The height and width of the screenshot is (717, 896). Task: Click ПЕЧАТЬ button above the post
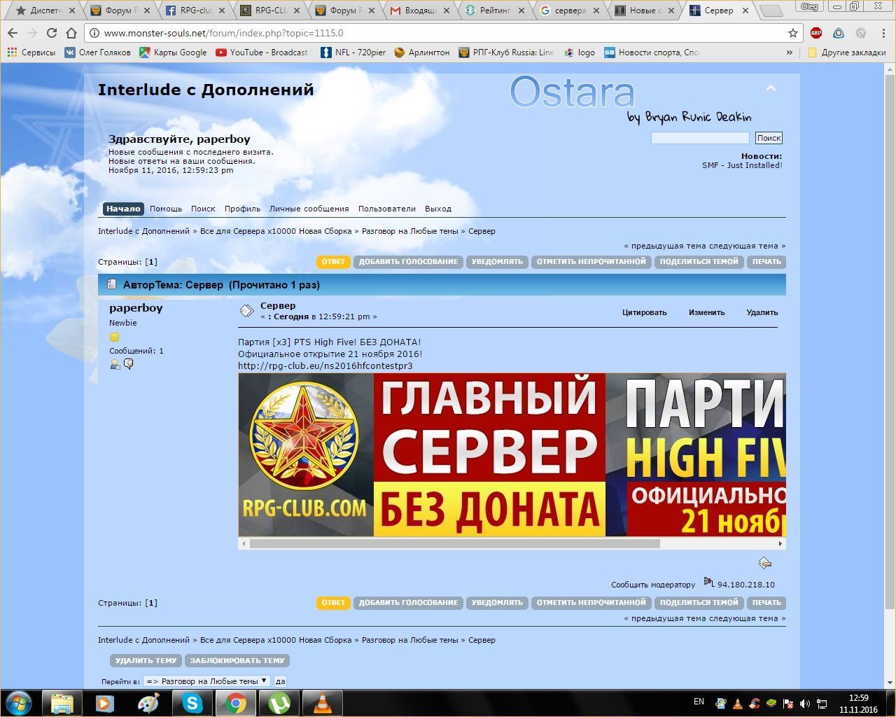coord(766,262)
